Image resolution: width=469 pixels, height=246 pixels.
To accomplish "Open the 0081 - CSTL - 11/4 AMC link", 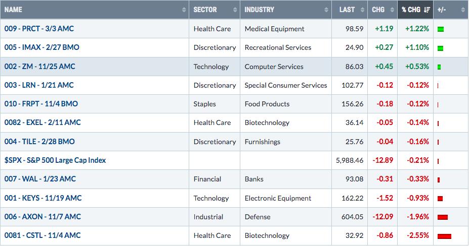I will pyautogui.click(x=42, y=235).
